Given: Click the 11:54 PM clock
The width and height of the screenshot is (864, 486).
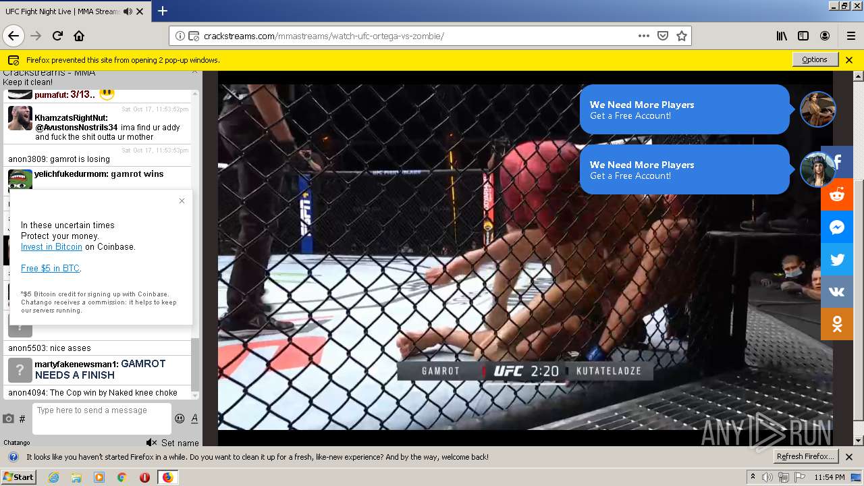Looking at the screenshot, I should (x=830, y=477).
